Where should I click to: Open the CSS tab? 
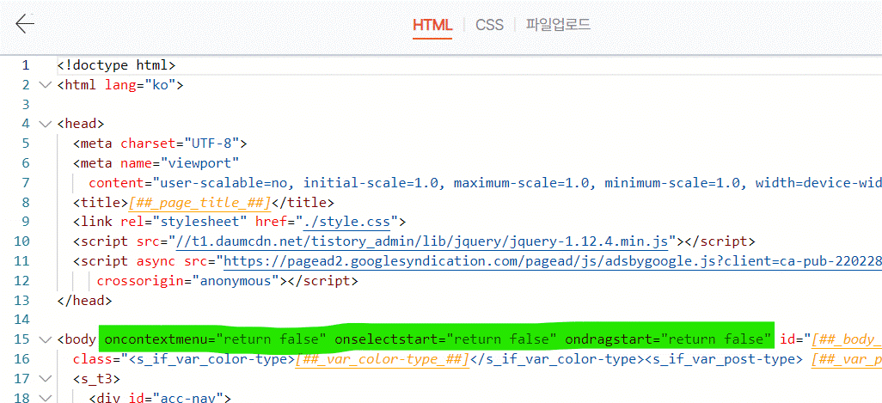[x=489, y=25]
